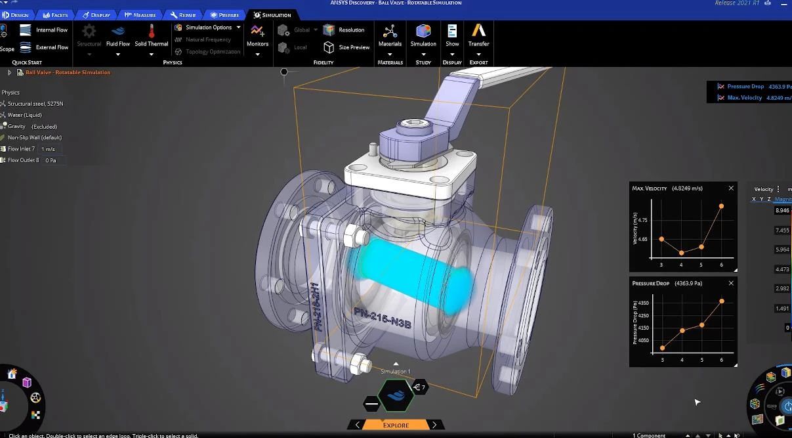Open the Monitors tool icon
The height and width of the screenshot is (438, 792).
click(257, 31)
